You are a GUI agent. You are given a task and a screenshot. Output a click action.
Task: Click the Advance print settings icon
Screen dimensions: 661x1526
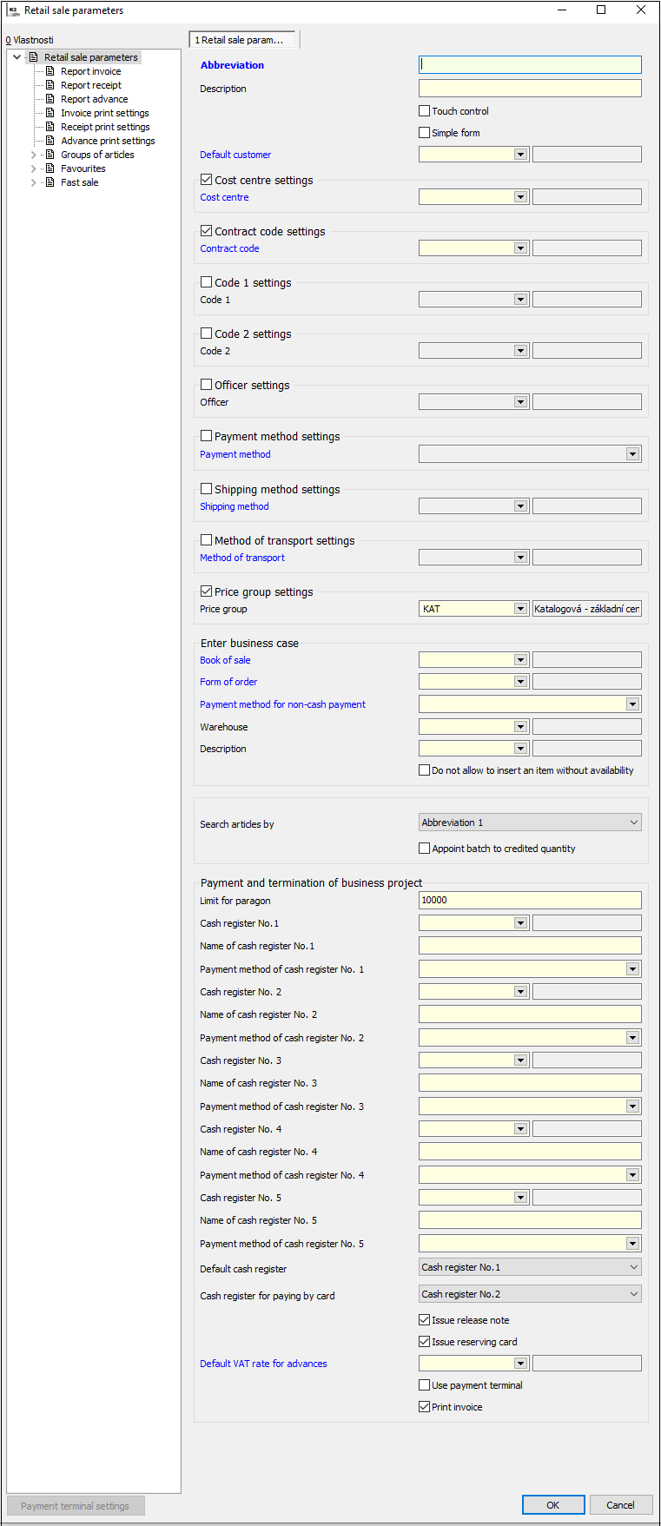50,141
